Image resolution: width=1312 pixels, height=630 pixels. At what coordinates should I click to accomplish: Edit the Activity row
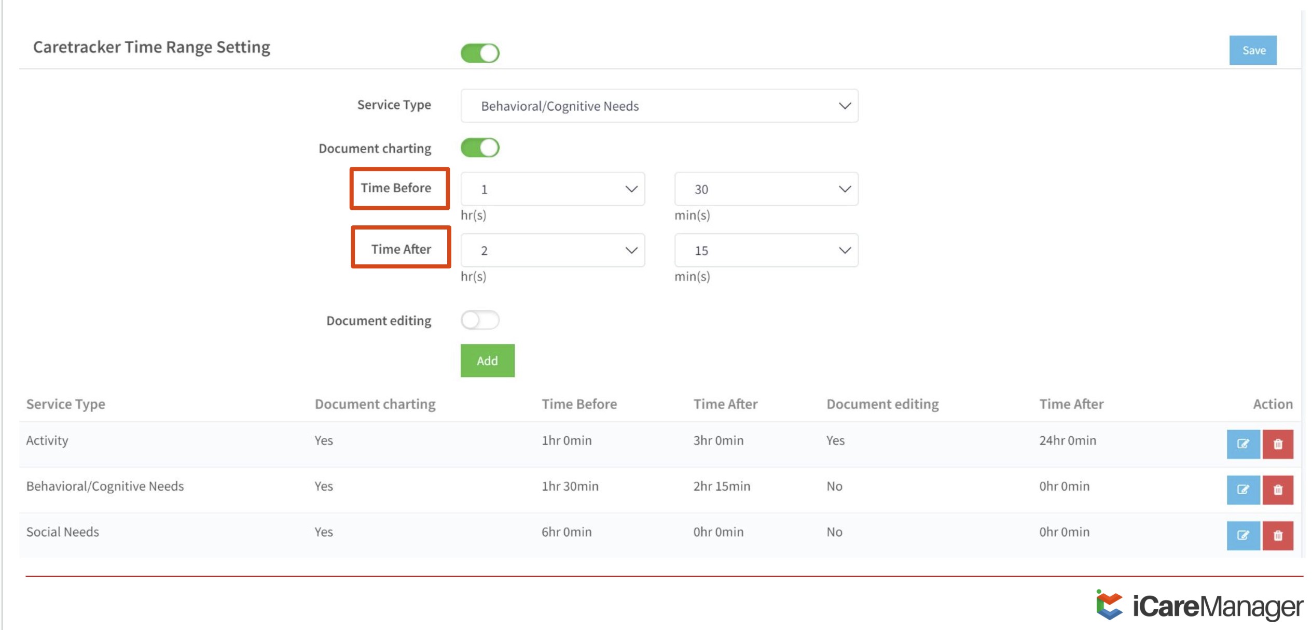tap(1243, 444)
